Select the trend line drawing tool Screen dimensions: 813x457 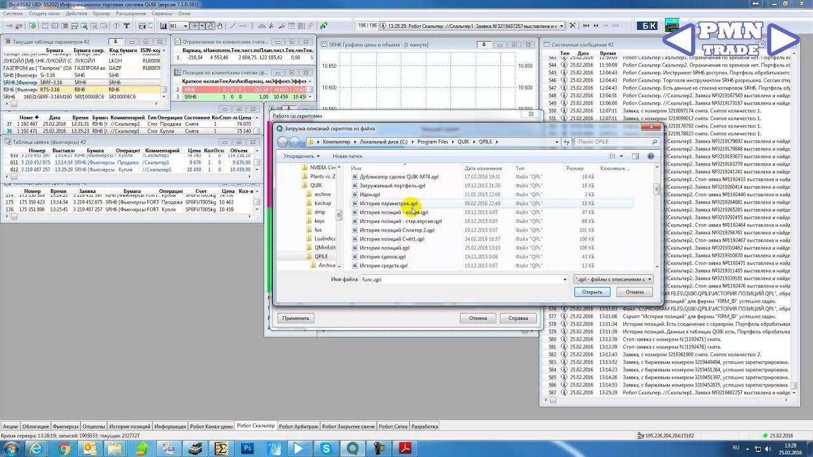coord(232,26)
